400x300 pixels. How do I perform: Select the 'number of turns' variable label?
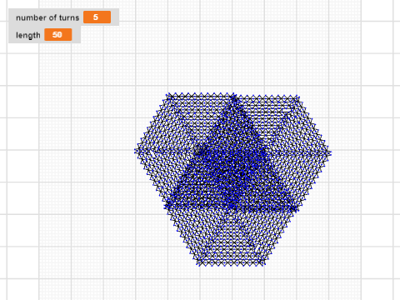click(x=47, y=17)
